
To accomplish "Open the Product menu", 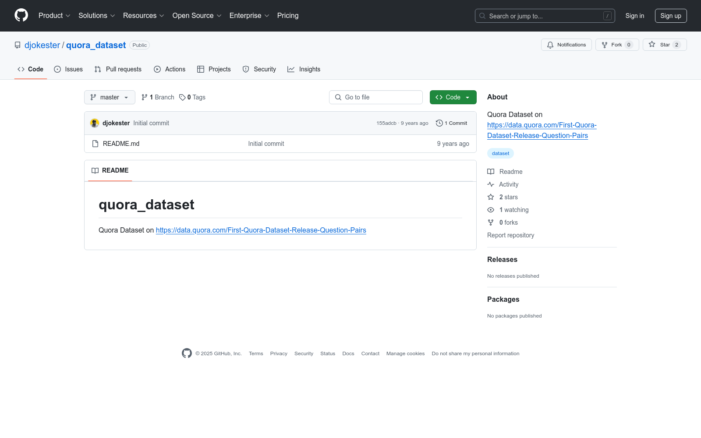I will (x=54, y=15).
